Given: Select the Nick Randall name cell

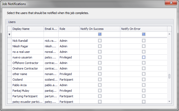Looking at the screenshot, I should (27, 41).
